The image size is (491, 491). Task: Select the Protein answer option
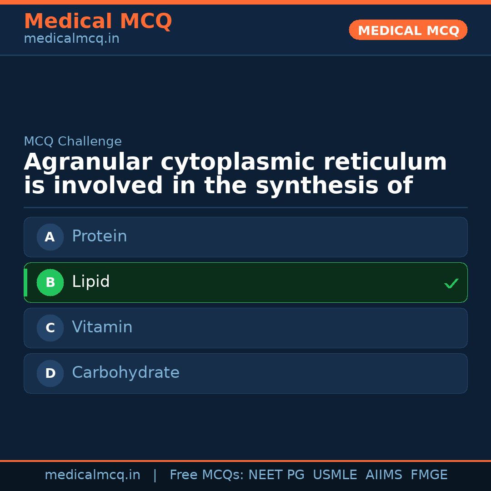[x=245, y=237]
